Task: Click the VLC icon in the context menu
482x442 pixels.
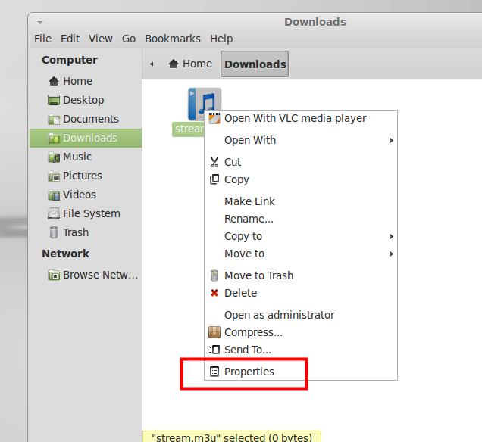Action: (x=214, y=118)
